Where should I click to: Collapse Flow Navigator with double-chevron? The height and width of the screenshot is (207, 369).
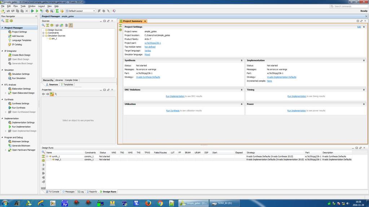click(x=36, y=17)
